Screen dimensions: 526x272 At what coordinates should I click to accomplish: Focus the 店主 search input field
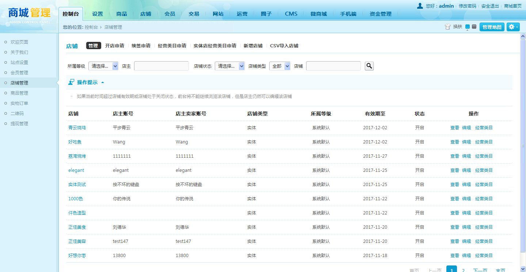pyautogui.click(x=161, y=66)
